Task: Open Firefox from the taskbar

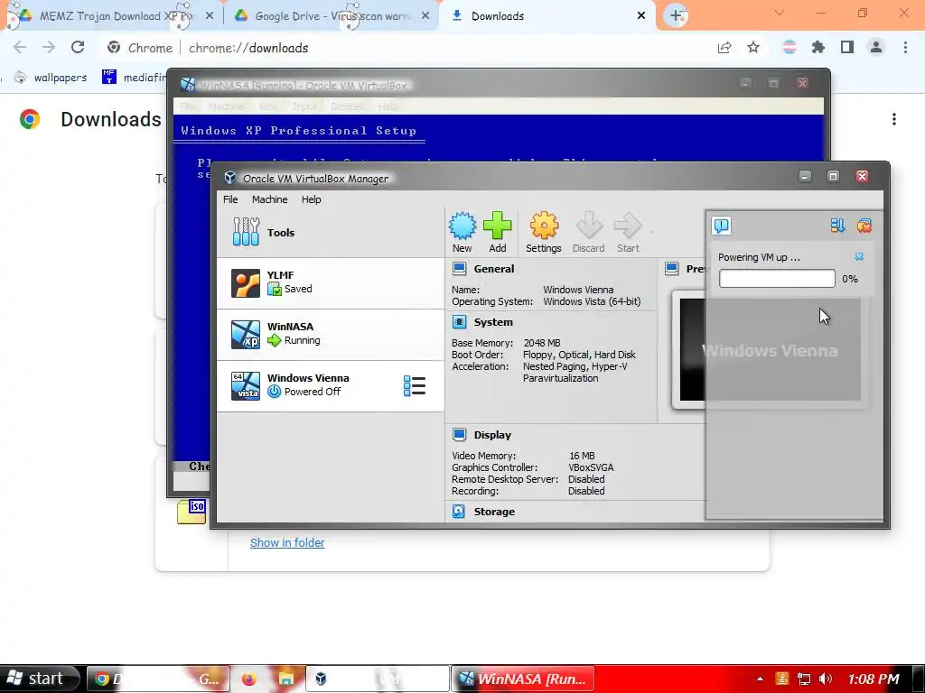Action: point(249,679)
